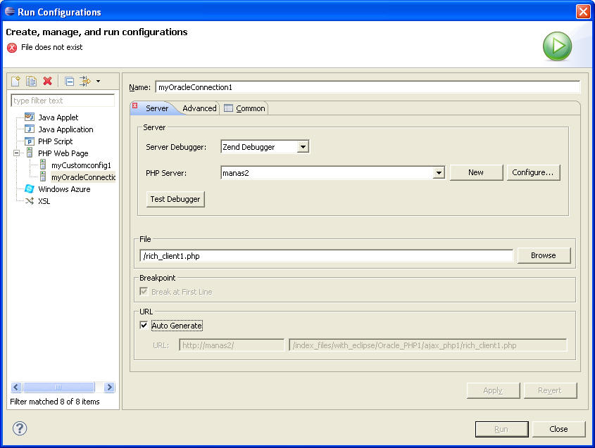
Task: Click the PHP Web Page server icon
Action: 30,153
